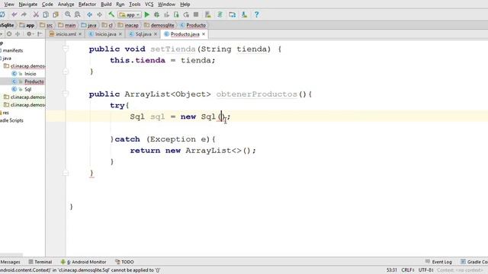The image size is (488, 274).
Task: Click CRLF line separator in status bar
Action: 408,270
